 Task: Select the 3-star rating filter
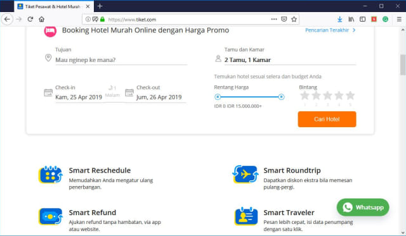(327, 96)
